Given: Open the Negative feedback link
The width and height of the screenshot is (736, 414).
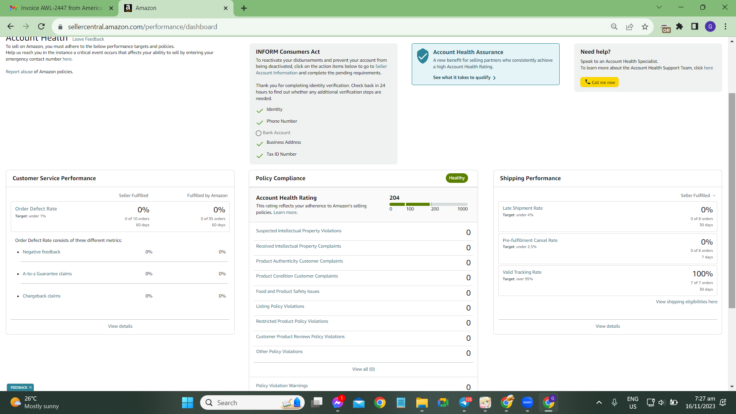Looking at the screenshot, I should [41, 252].
